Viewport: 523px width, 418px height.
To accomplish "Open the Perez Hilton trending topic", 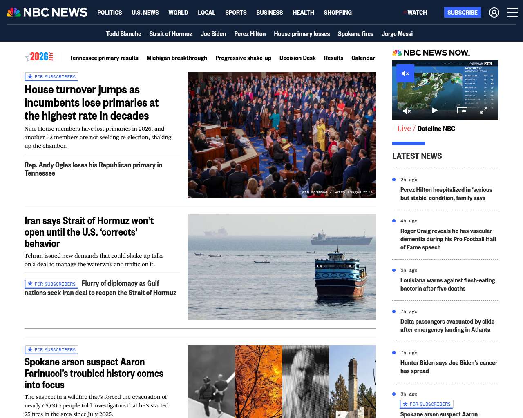I will (250, 34).
